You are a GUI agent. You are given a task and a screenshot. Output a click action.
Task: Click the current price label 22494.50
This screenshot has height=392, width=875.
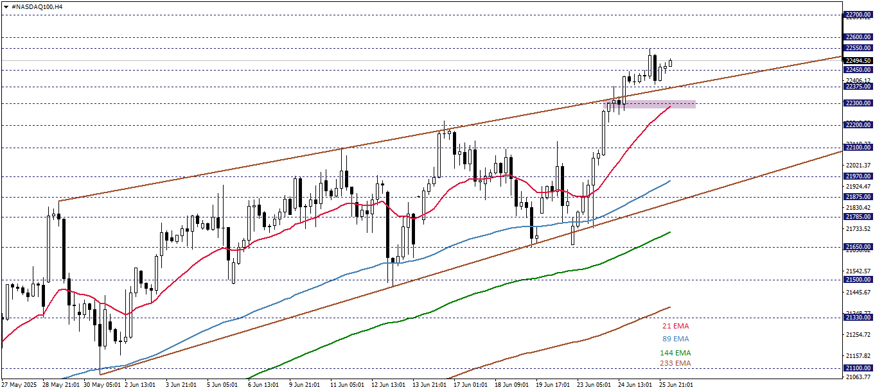[x=858, y=61]
